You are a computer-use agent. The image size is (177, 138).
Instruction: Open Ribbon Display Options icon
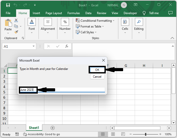coord(135,5)
